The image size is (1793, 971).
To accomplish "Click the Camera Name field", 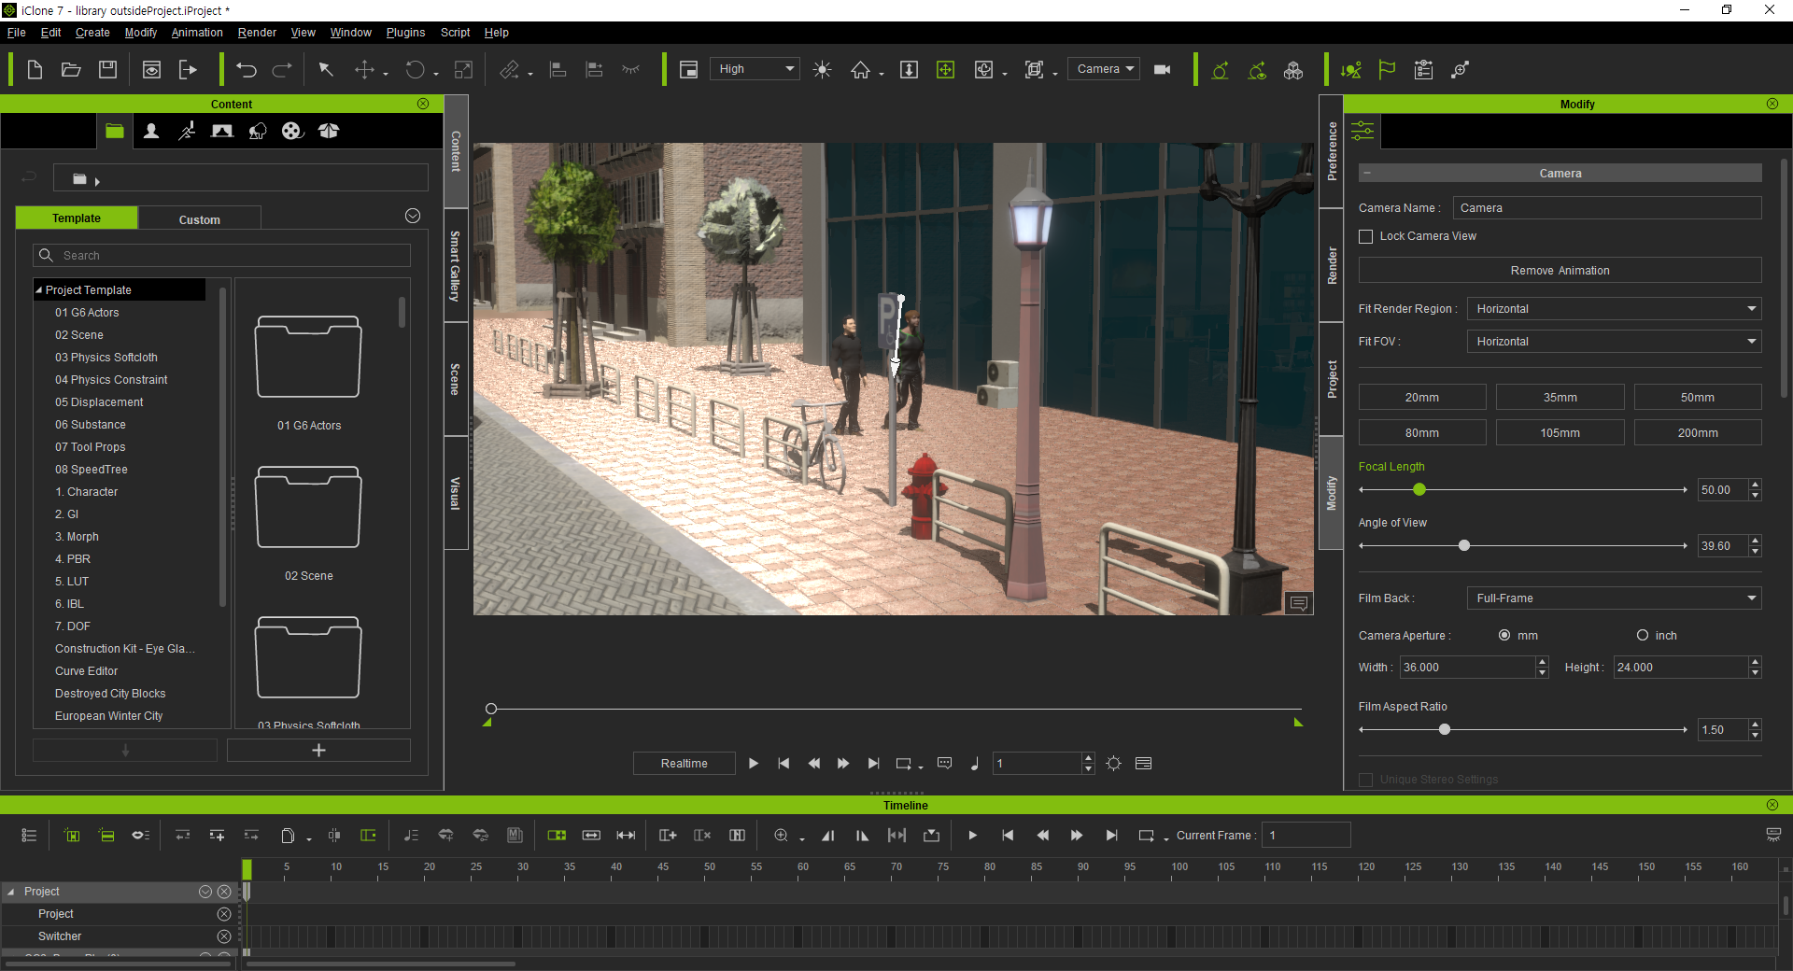I will (x=1606, y=208).
